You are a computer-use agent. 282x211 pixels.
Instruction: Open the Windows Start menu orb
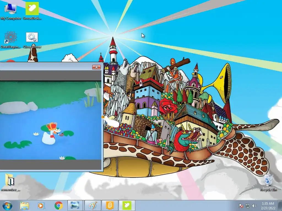click(7, 206)
